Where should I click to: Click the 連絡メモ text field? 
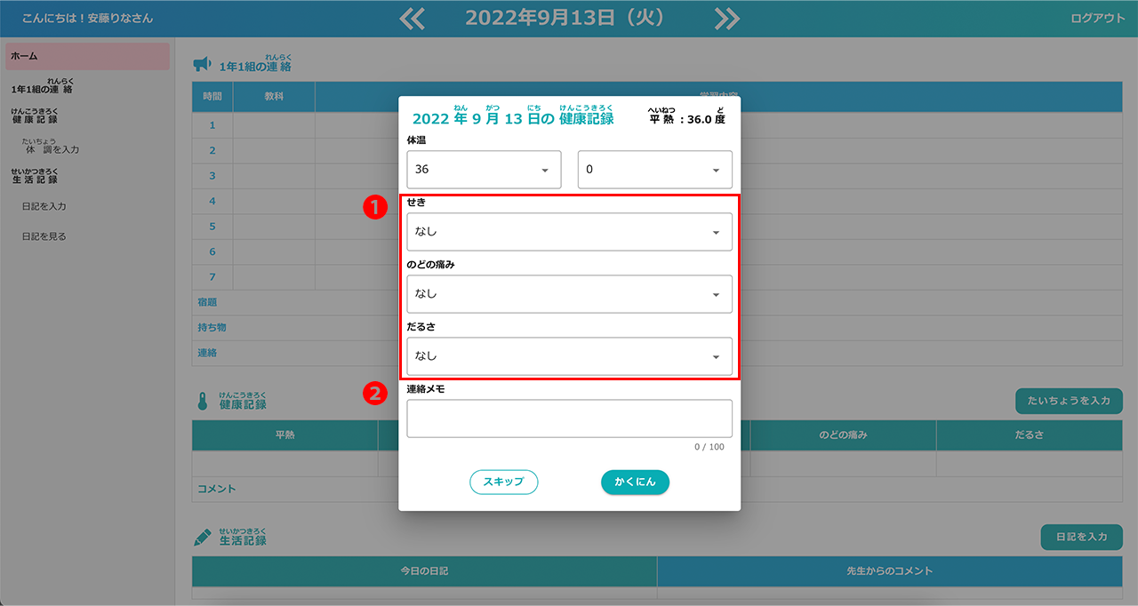coord(569,419)
